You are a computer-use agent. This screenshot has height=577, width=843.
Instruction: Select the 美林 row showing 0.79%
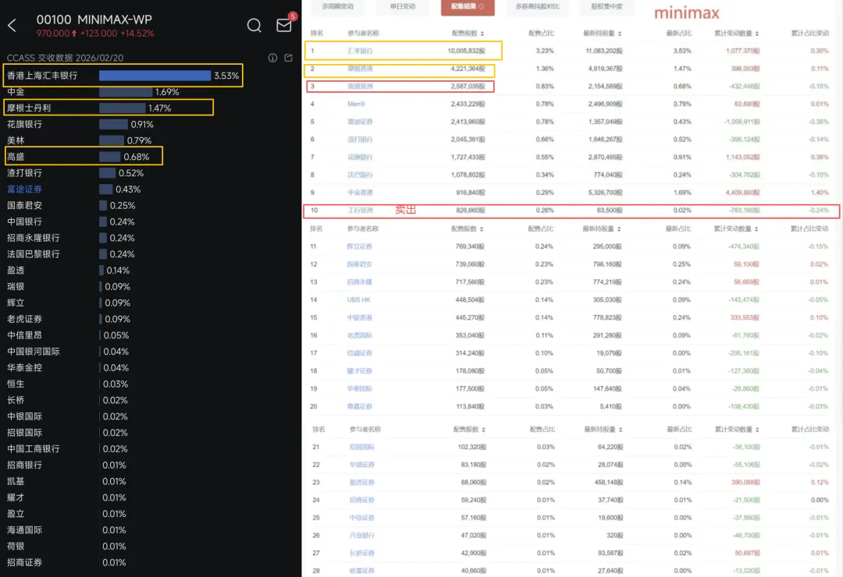click(79, 141)
